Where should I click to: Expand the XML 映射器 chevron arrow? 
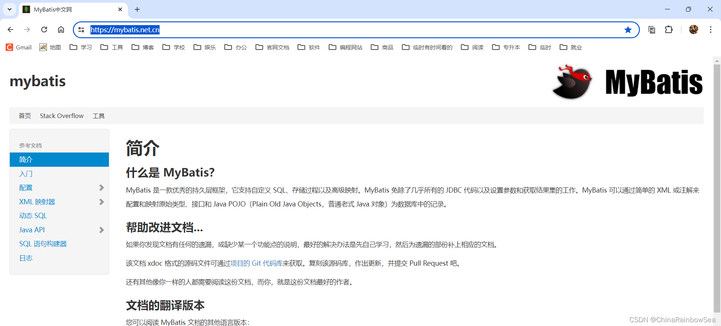101,202
